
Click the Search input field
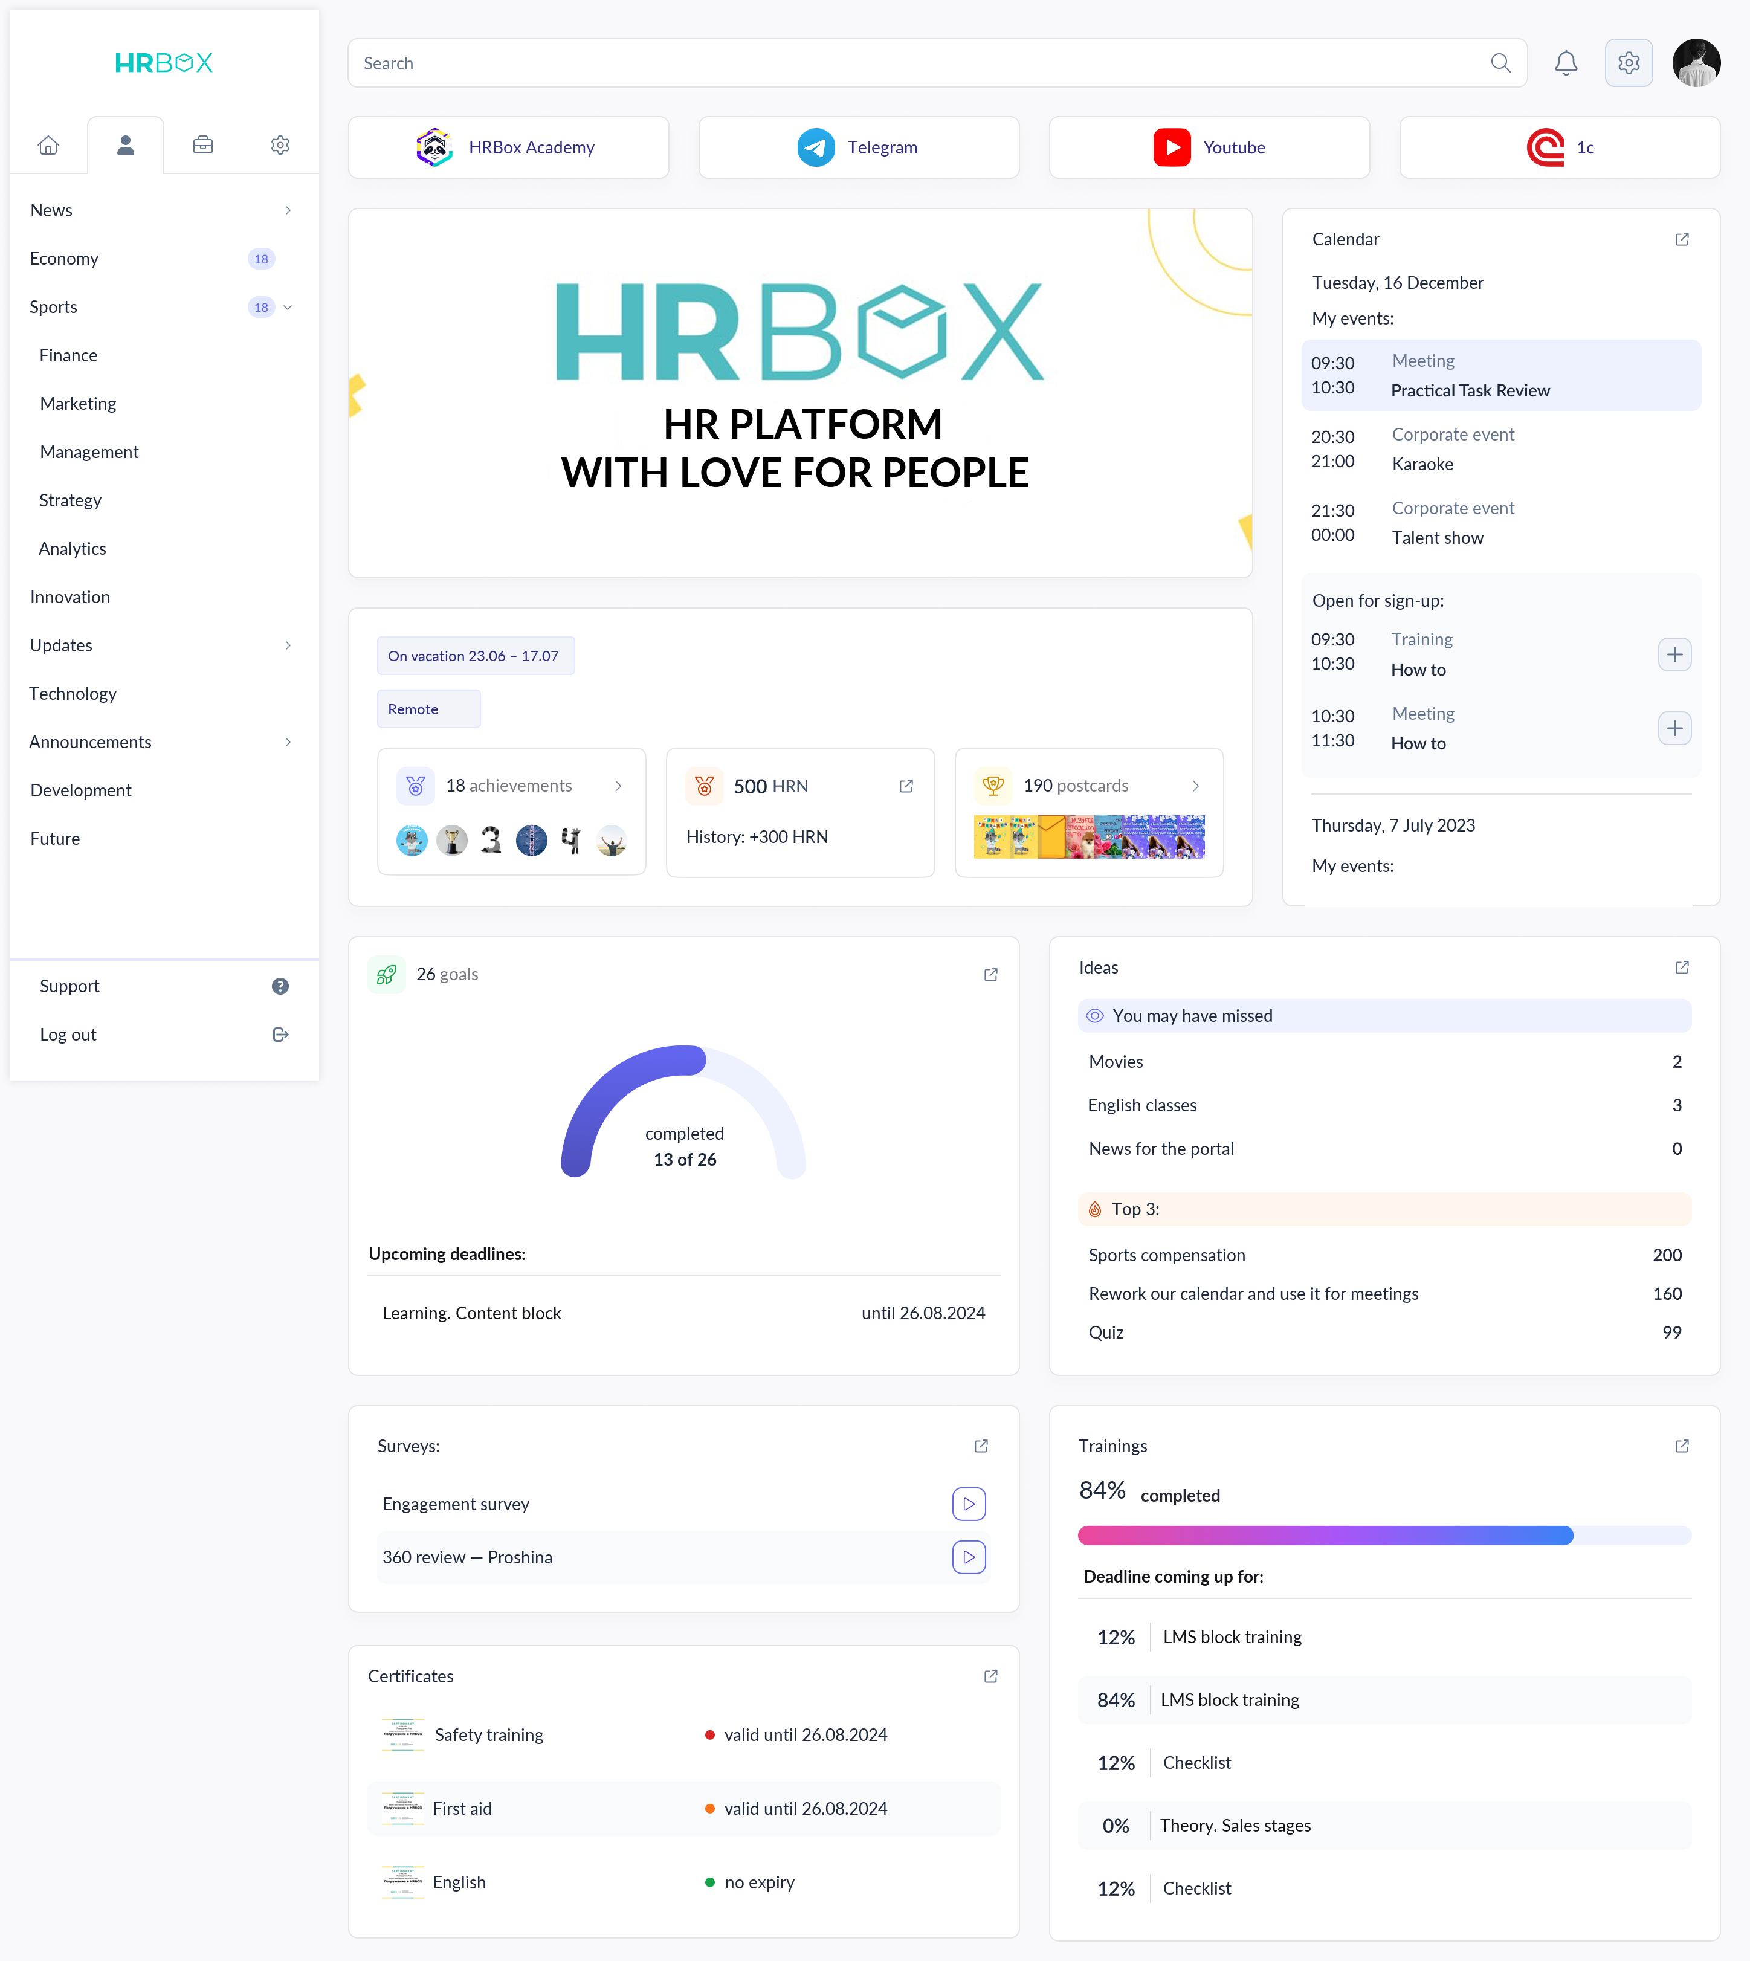pos(937,63)
